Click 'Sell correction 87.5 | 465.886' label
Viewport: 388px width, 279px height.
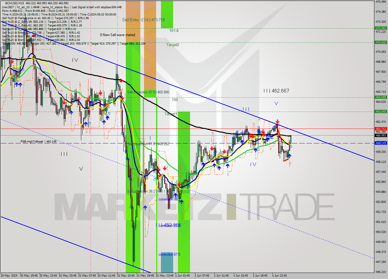click(x=148, y=92)
